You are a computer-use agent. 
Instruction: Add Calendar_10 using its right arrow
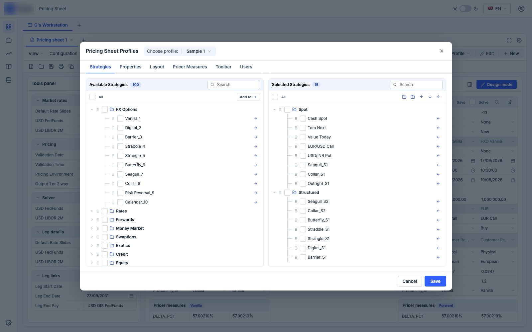(256, 202)
